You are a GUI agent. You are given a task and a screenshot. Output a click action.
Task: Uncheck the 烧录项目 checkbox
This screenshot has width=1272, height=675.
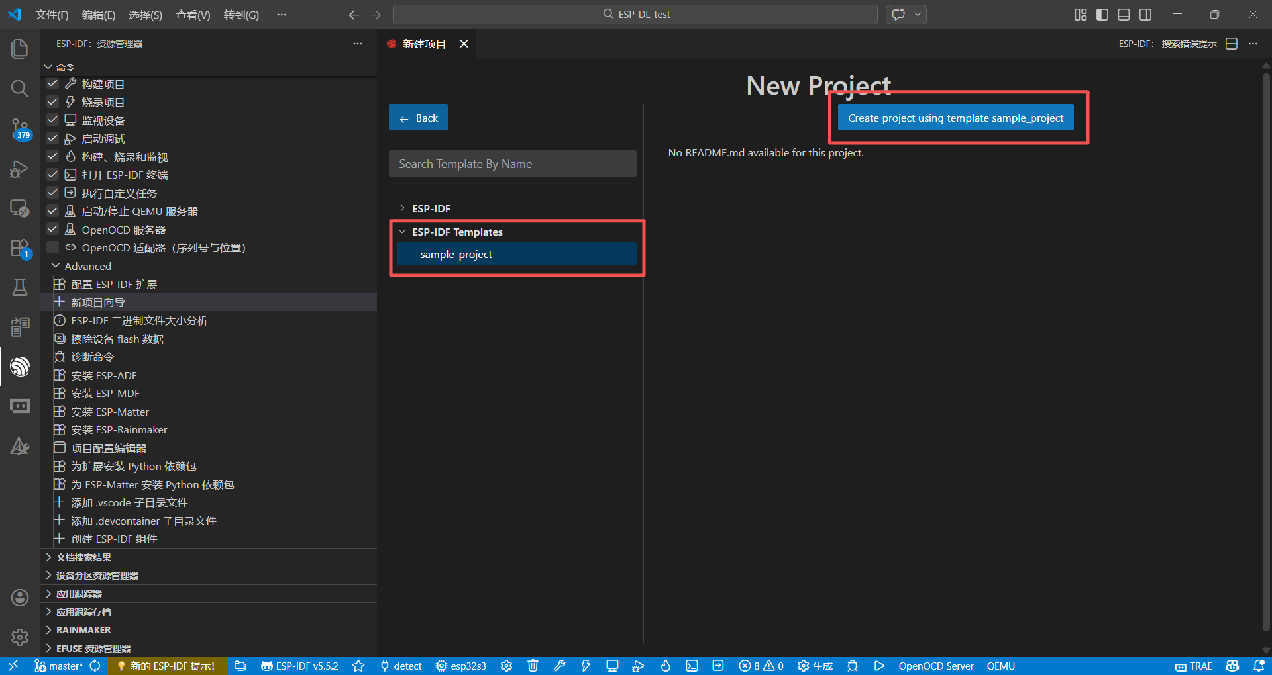53,102
